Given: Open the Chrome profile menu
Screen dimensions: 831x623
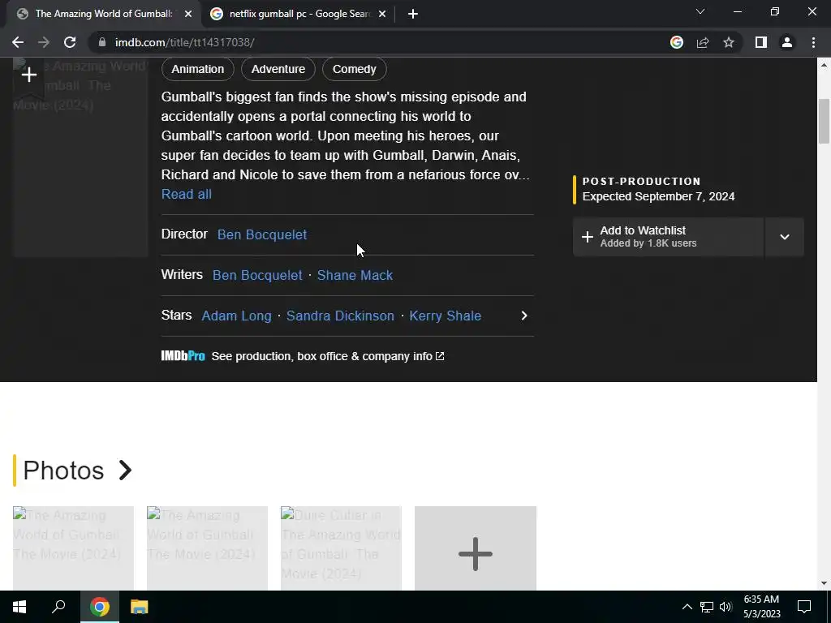Looking at the screenshot, I should [x=787, y=42].
